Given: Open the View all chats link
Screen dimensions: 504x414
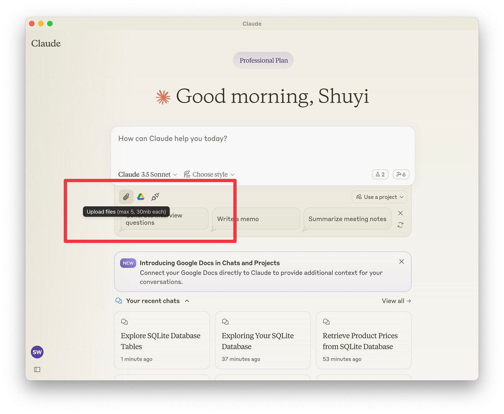Looking at the screenshot, I should [x=396, y=301].
